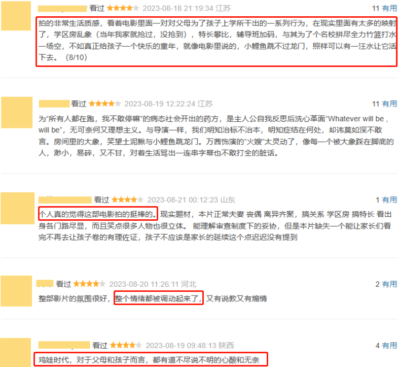The width and height of the screenshot is (398, 367).
Task: Click star rating on the 2023-08-19 12:22:24 review
Action: [x=105, y=104]
